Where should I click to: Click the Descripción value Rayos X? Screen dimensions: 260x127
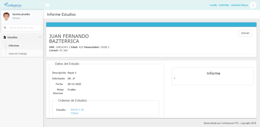[x=72, y=73]
